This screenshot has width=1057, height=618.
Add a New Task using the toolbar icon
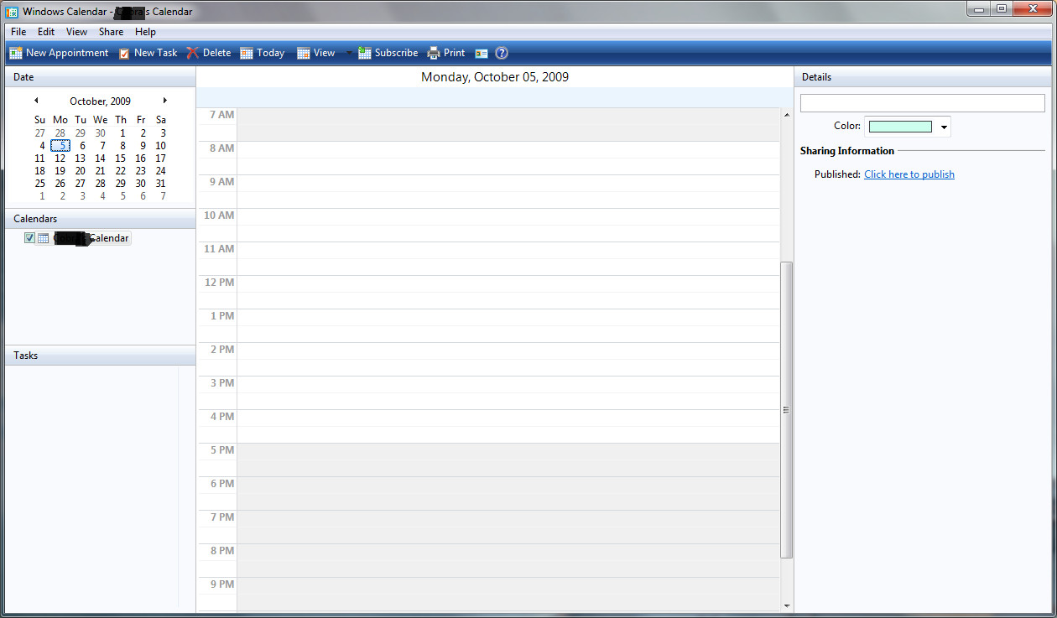click(x=148, y=52)
